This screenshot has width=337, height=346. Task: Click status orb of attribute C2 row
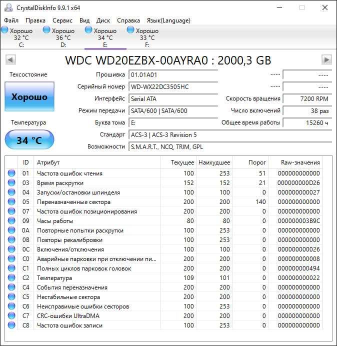(11, 277)
